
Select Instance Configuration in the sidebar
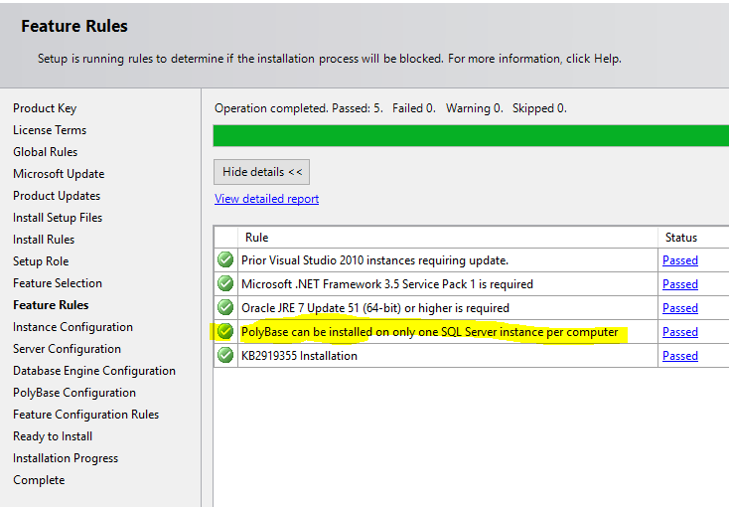click(73, 327)
